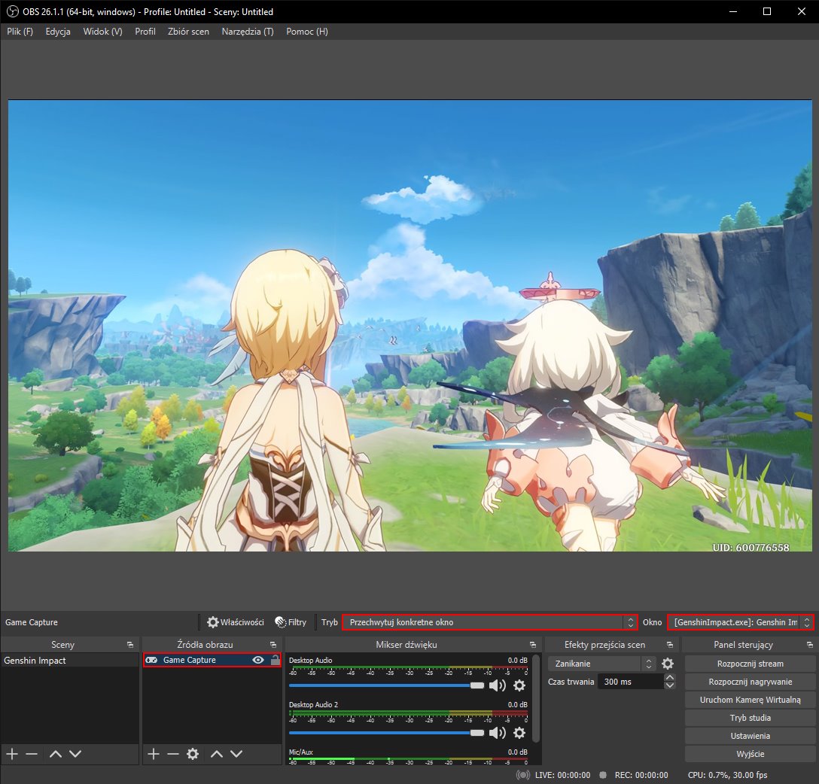Mute Desktop Audio 2 with the speaker icon
The image size is (819, 784).
click(x=498, y=733)
